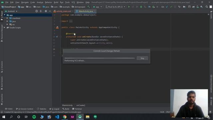Image resolution: width=213 pixels, height=120 pixels.
Task: Expand the res folder
Action: click(7, 24)
